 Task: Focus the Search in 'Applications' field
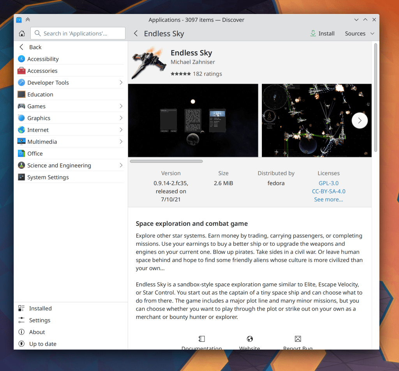click(78, 33)
